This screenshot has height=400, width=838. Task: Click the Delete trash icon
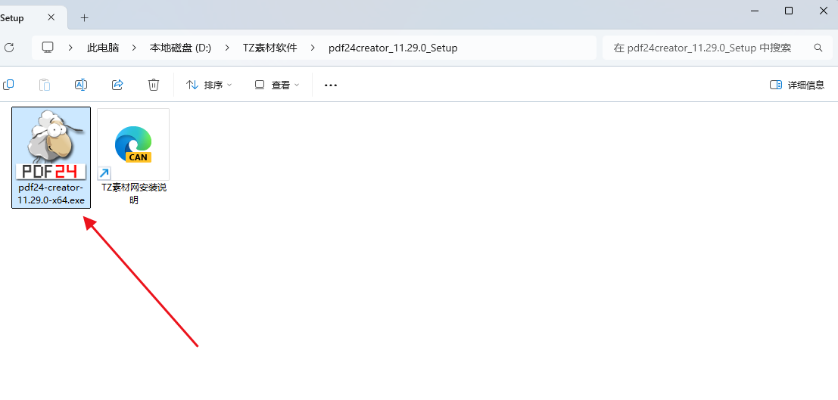pyautogui.click(x=154, y=85)
